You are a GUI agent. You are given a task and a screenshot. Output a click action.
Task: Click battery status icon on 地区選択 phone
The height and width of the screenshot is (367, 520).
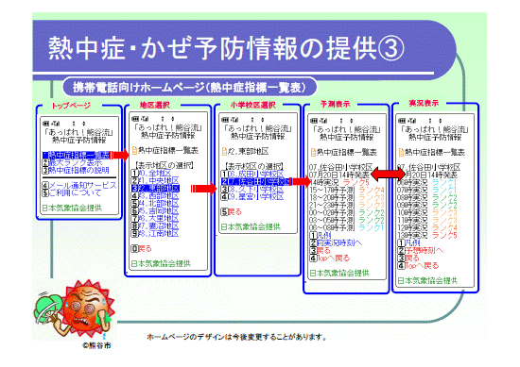[134, 119]
